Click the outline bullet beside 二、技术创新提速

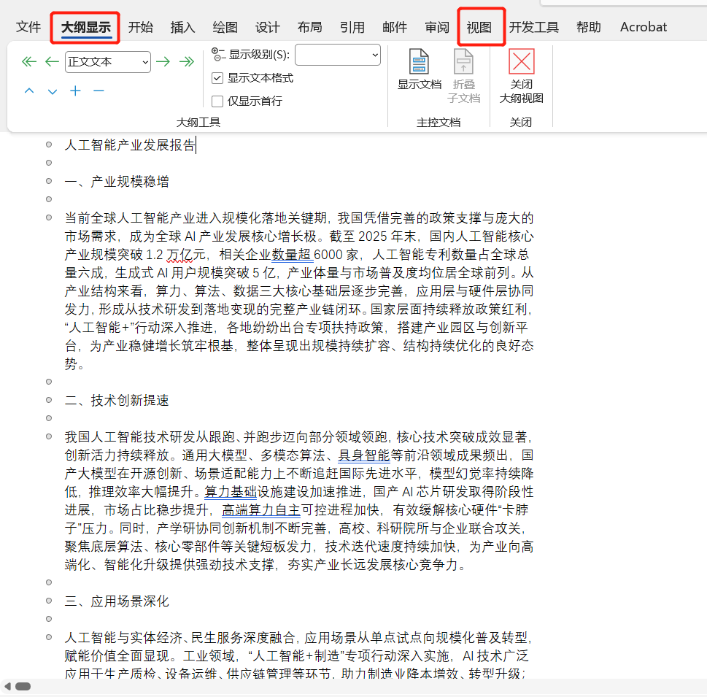point(49,400)
